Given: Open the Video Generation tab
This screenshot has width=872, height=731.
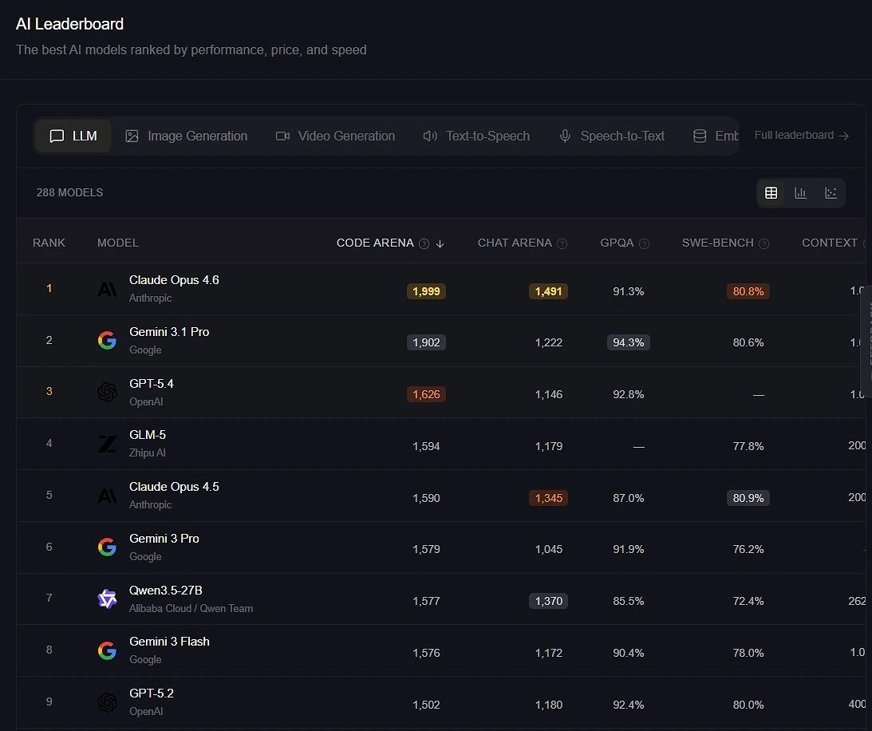Looking at the screenshot, I should (x=335, y=136).
